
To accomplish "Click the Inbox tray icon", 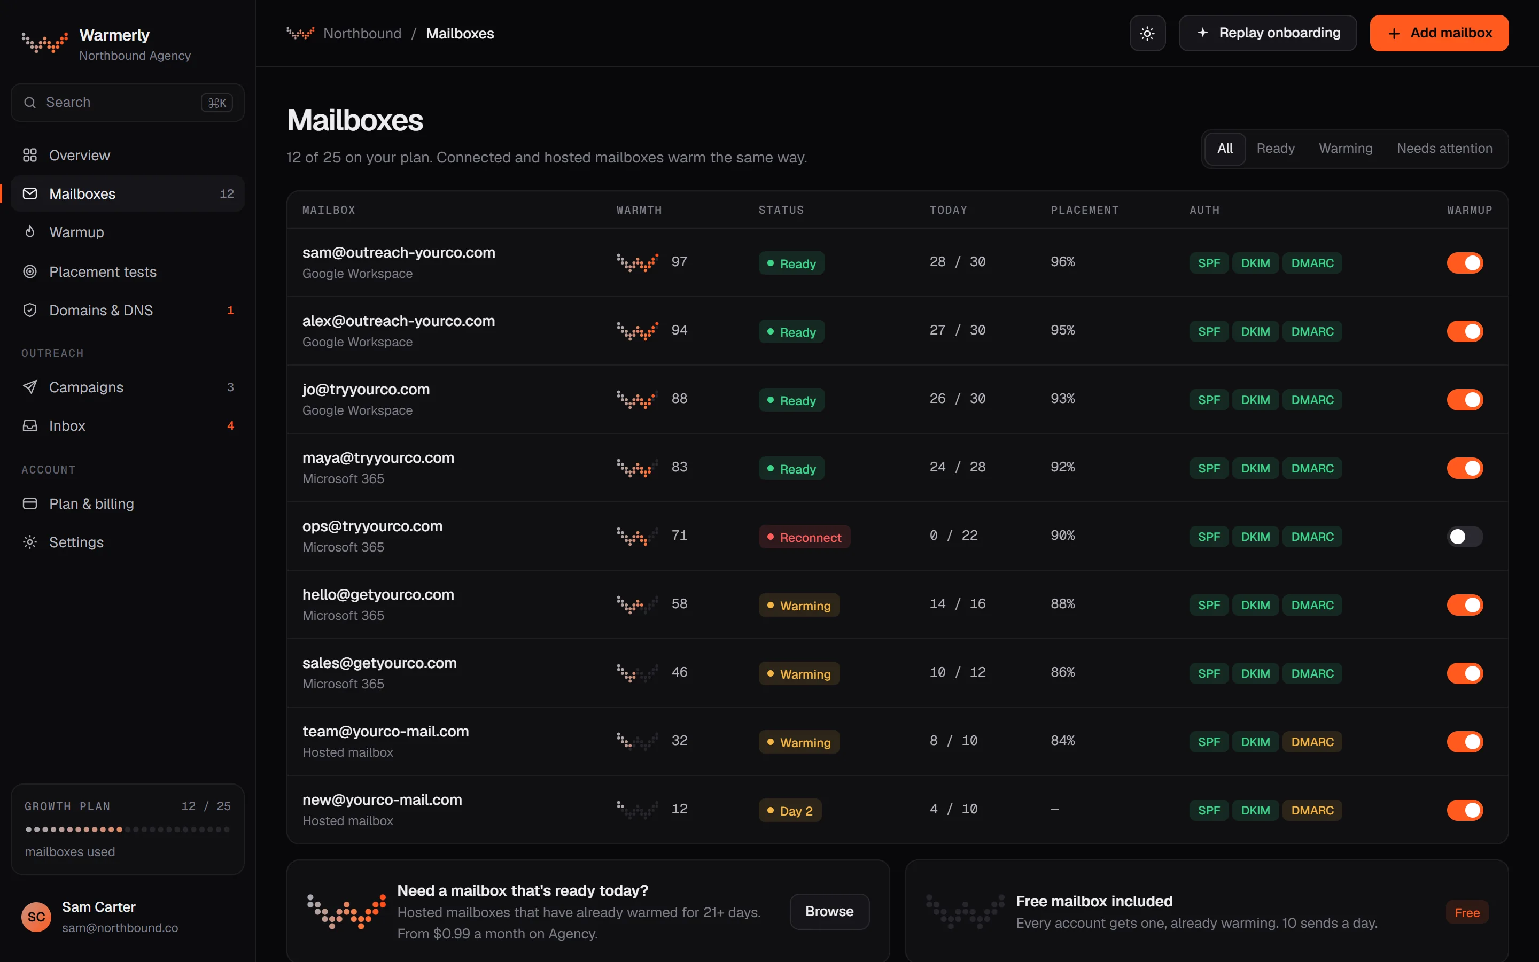I will tap(30, 425).
